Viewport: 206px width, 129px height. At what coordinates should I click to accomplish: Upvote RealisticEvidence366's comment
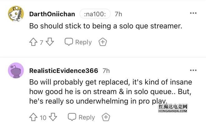(x=33, y=117)
